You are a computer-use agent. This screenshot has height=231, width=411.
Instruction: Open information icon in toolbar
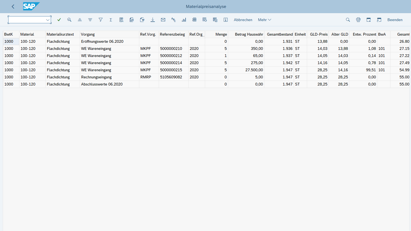pyautogui.click(x=226, y=20)
